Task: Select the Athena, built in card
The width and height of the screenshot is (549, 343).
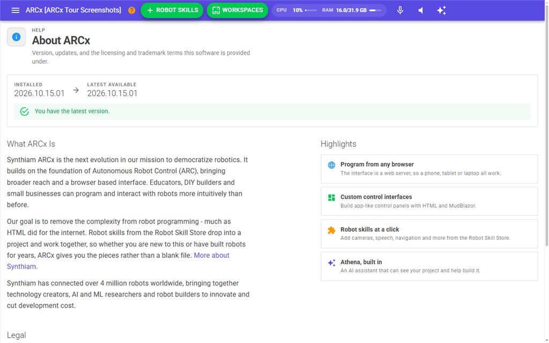Action: pyautogui.click(x=429, y=266)
